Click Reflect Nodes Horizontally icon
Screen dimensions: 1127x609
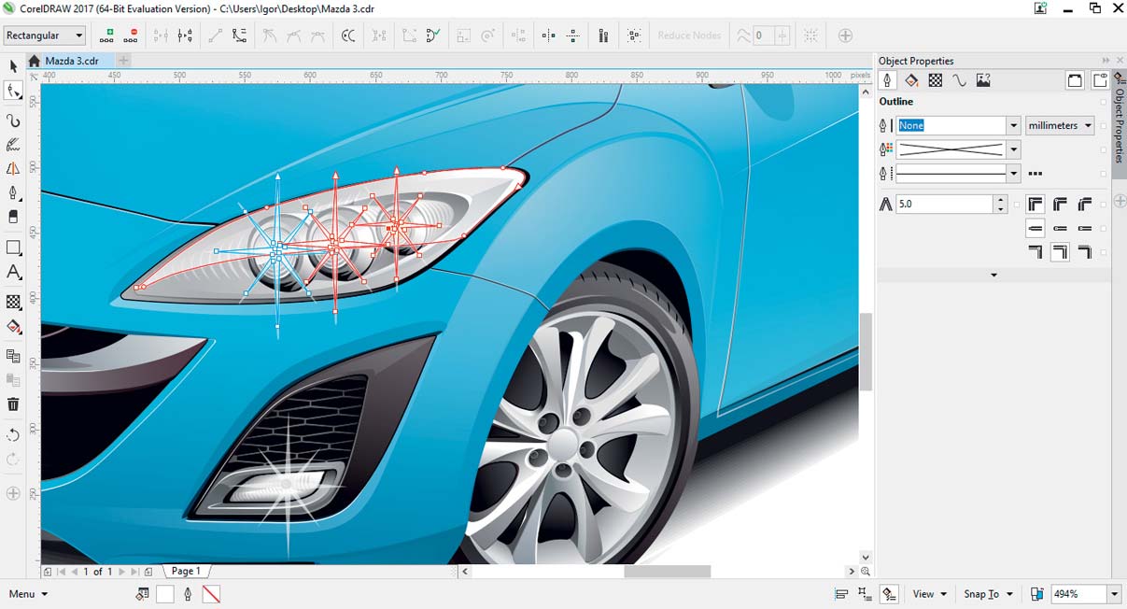(548, 35)
